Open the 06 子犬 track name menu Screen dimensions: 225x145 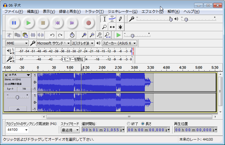click(19, 75)
